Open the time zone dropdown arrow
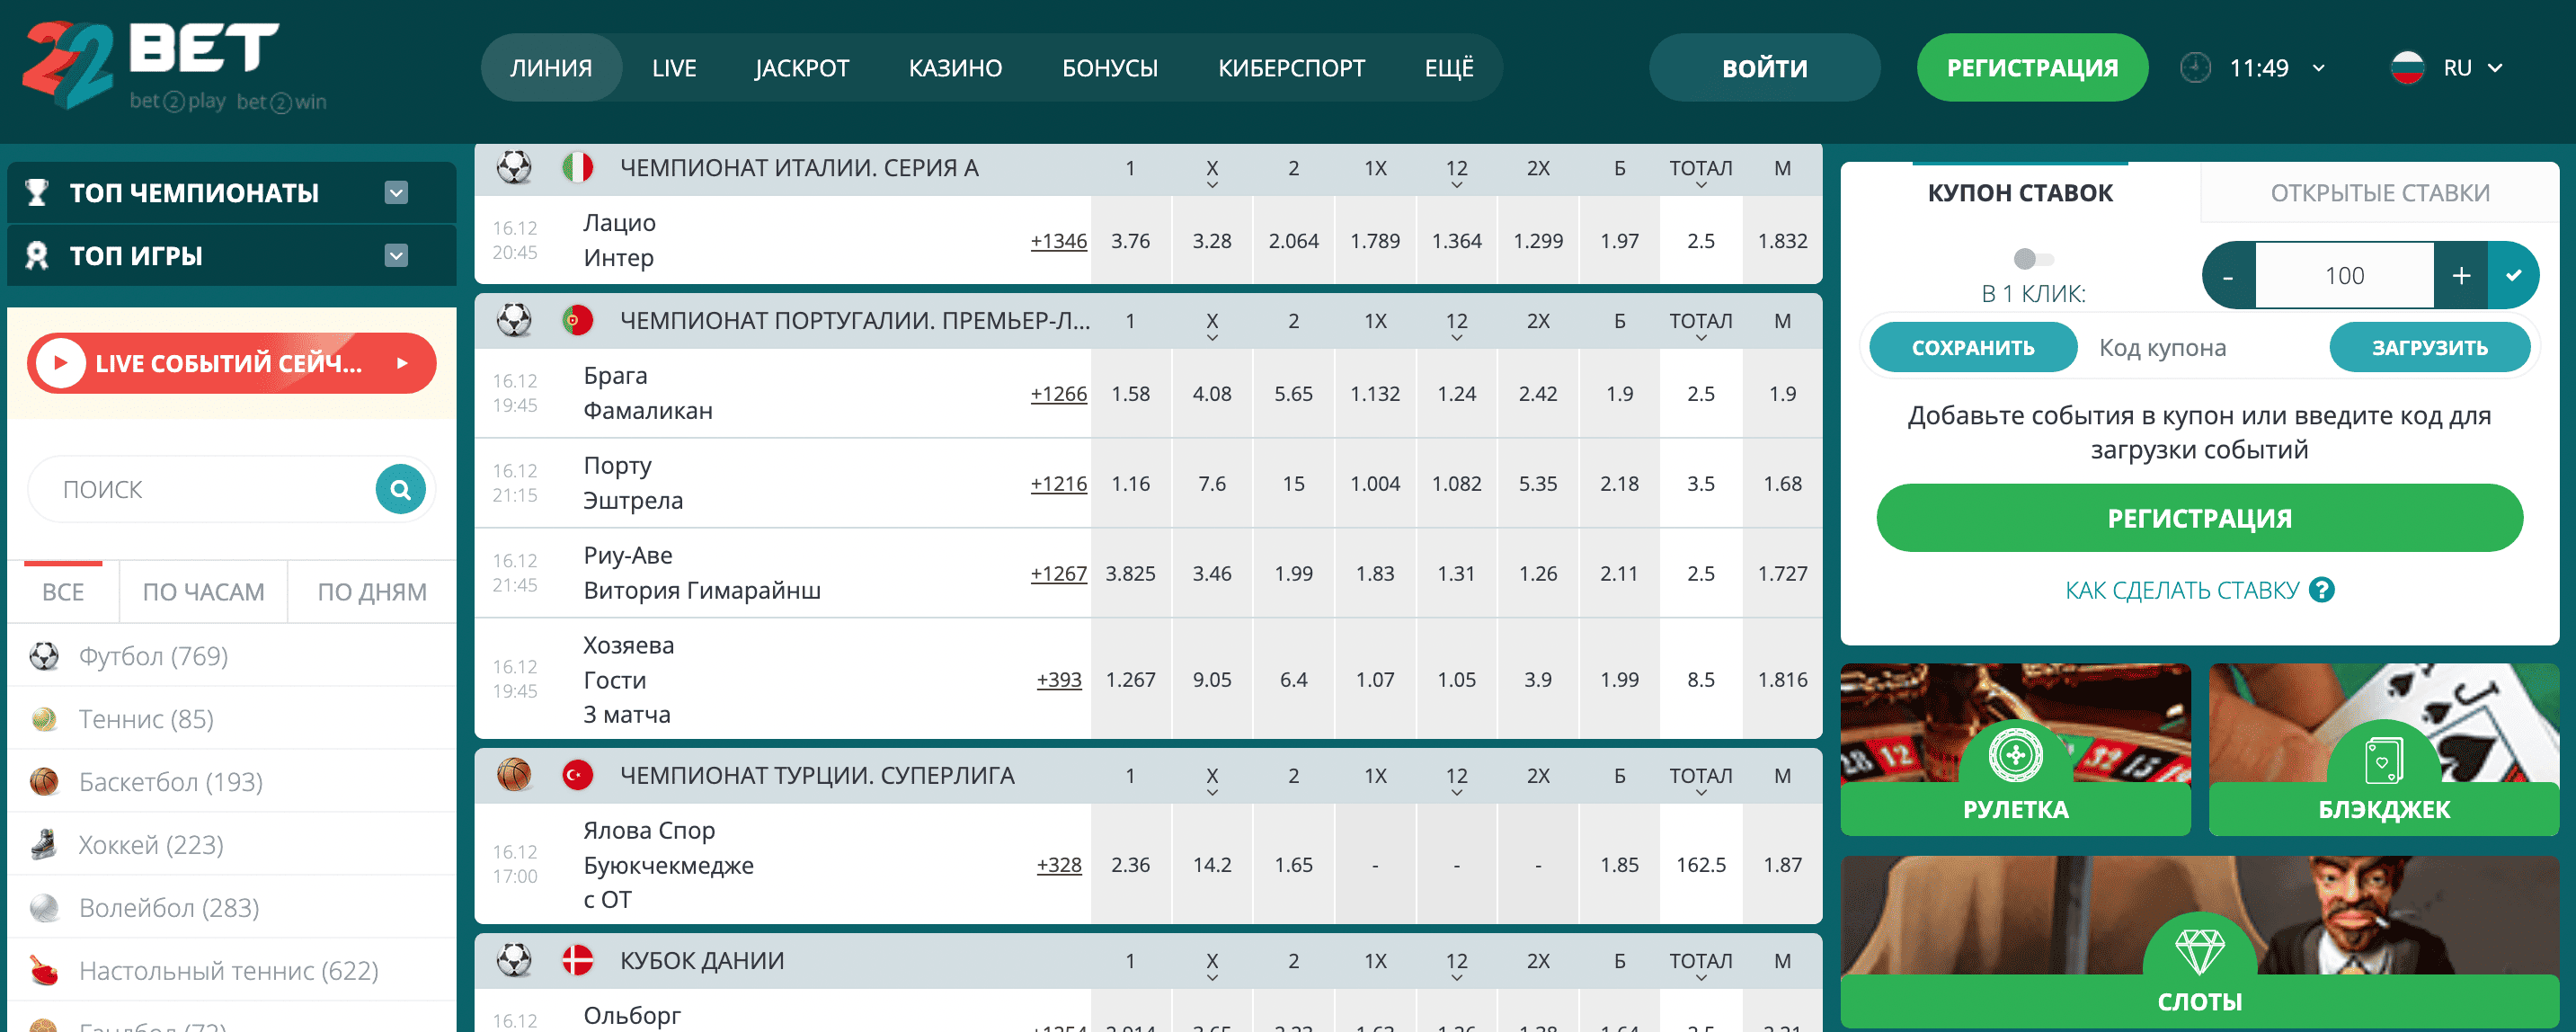The width and height of the screenshot is (2576, 1032). pyautogui.click(x=2319, y=68)
